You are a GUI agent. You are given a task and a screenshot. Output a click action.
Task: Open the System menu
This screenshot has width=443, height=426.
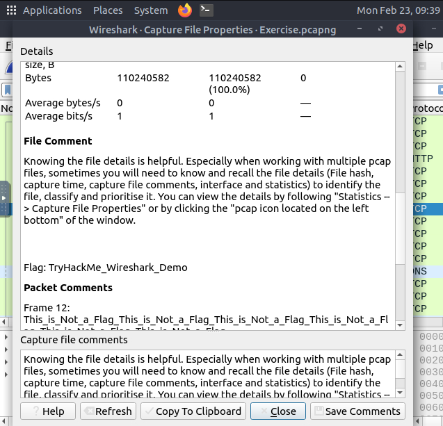(x=151, y=10)
